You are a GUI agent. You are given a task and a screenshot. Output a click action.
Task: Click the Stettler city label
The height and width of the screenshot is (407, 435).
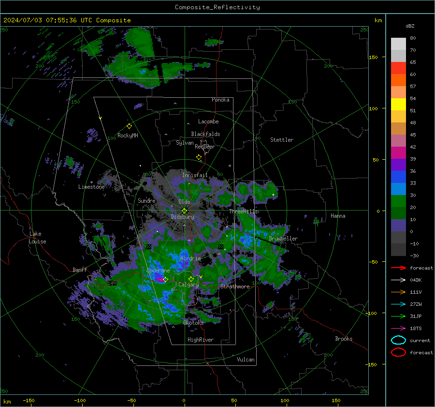[x=282, y=140]
